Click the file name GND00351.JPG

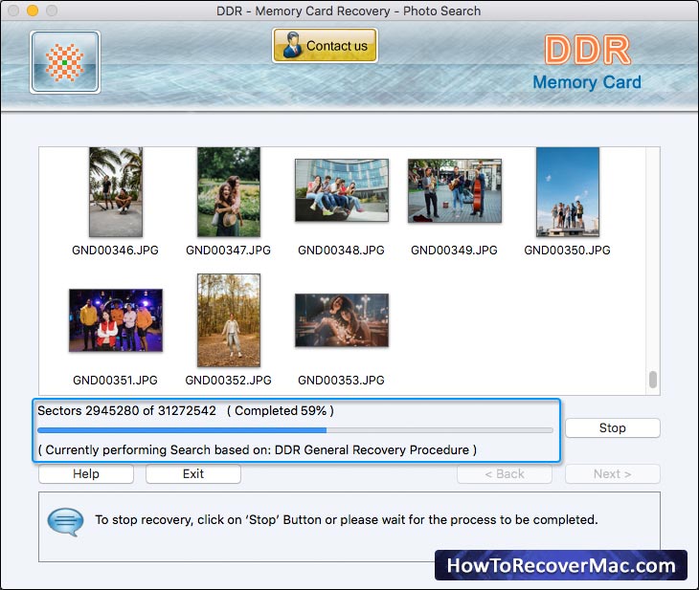pos(116,381)
